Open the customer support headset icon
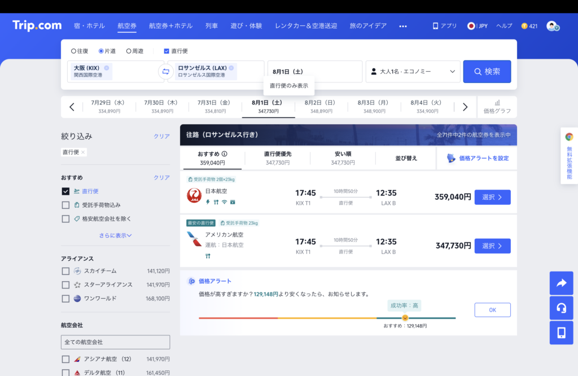The width and height of the screenshot is (578, 376). tap(561, 308)
